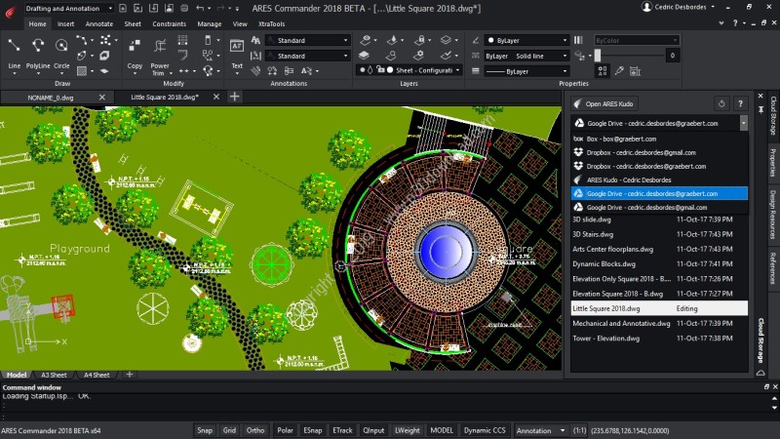This screenshot has width=780, height=439.
Task: Click the hide layer eye icon
Action: [366, 40]
